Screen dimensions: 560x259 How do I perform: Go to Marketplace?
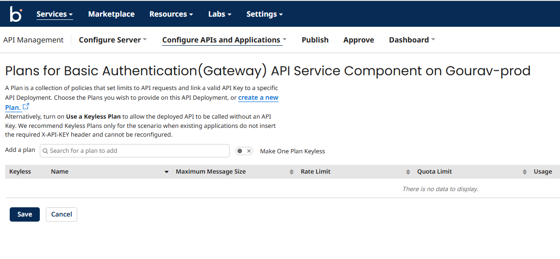tap(111, 14)
